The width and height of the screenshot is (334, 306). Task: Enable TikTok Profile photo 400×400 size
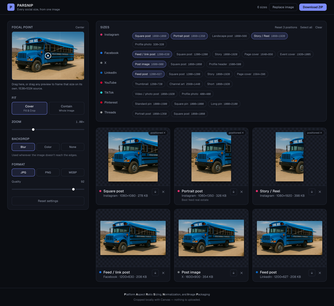click(x=196, y=94)
